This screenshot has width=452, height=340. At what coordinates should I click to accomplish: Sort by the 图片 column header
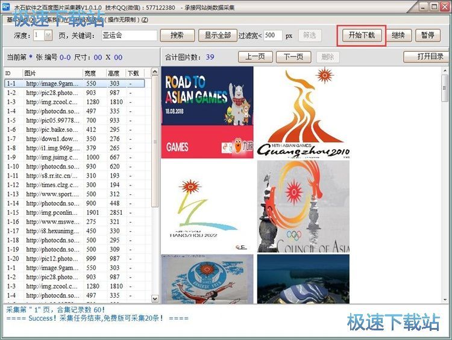tap(53, 73)
